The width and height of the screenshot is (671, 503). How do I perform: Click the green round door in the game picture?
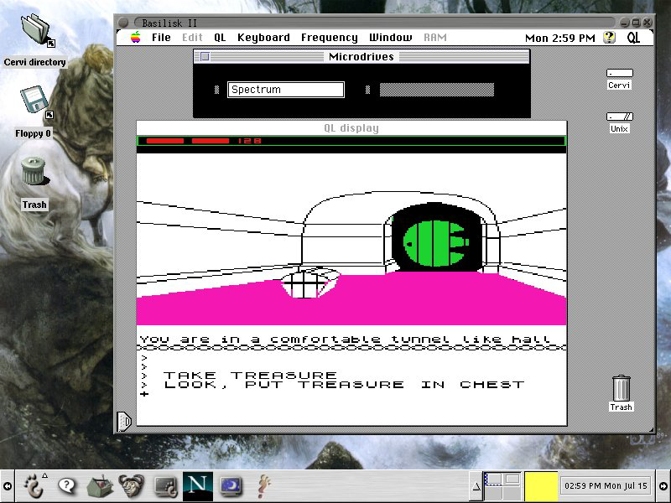[x=435, y=243]
